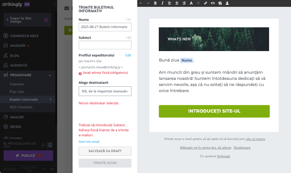Screen dimensions: 291x173
Task: Collapse the Promovare sidebar section
Action: click(x=50, y=75)
